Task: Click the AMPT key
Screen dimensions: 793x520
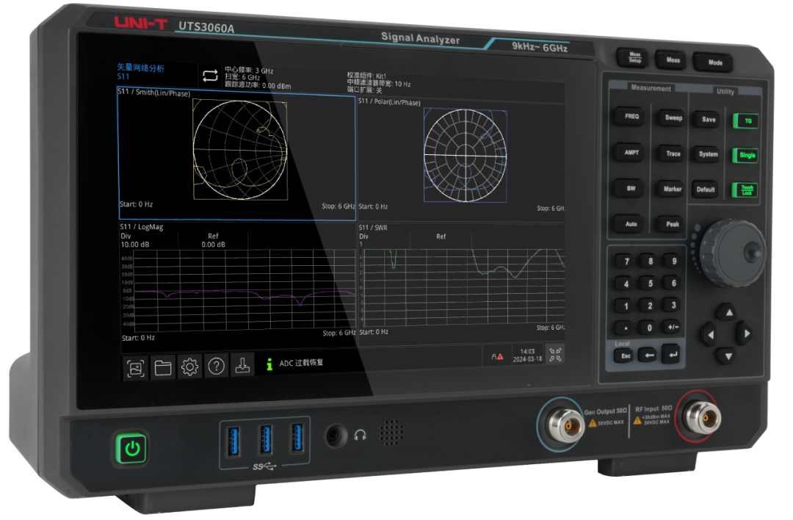Action: (x=630, y=153)
